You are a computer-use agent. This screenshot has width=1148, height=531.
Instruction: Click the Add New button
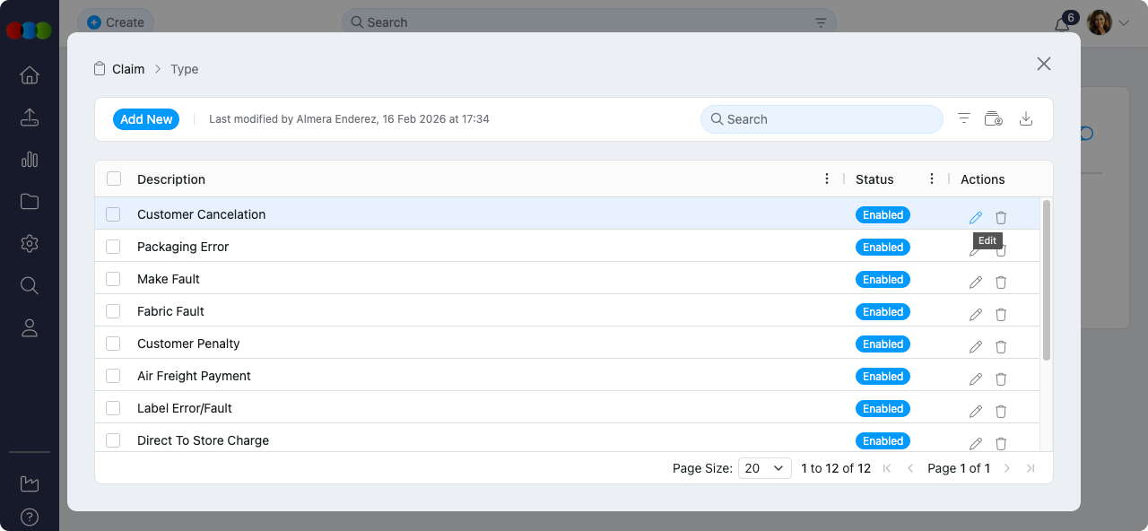146,119
